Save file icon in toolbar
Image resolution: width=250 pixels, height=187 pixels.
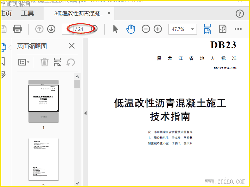(x=4, y=29)
